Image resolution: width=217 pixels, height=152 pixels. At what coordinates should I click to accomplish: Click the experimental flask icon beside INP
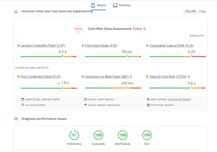[x=131, y=76]
